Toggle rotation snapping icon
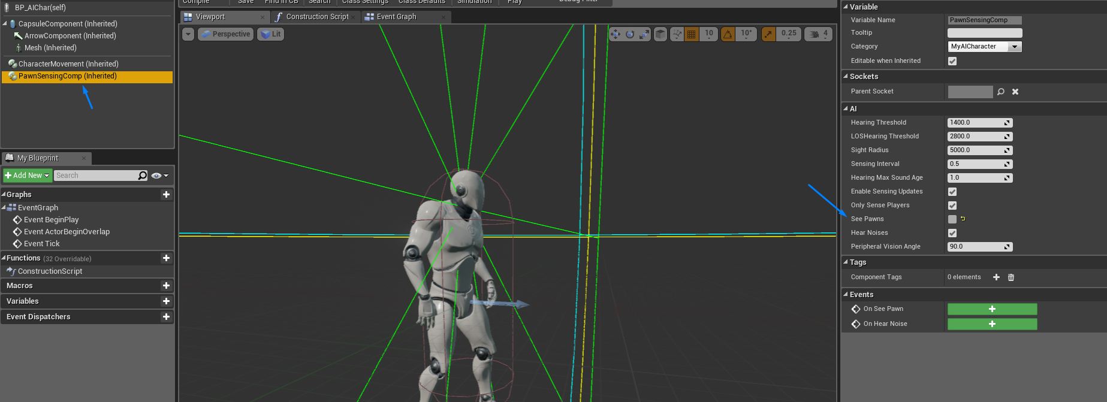1107x402 pixels. (728, 34)
